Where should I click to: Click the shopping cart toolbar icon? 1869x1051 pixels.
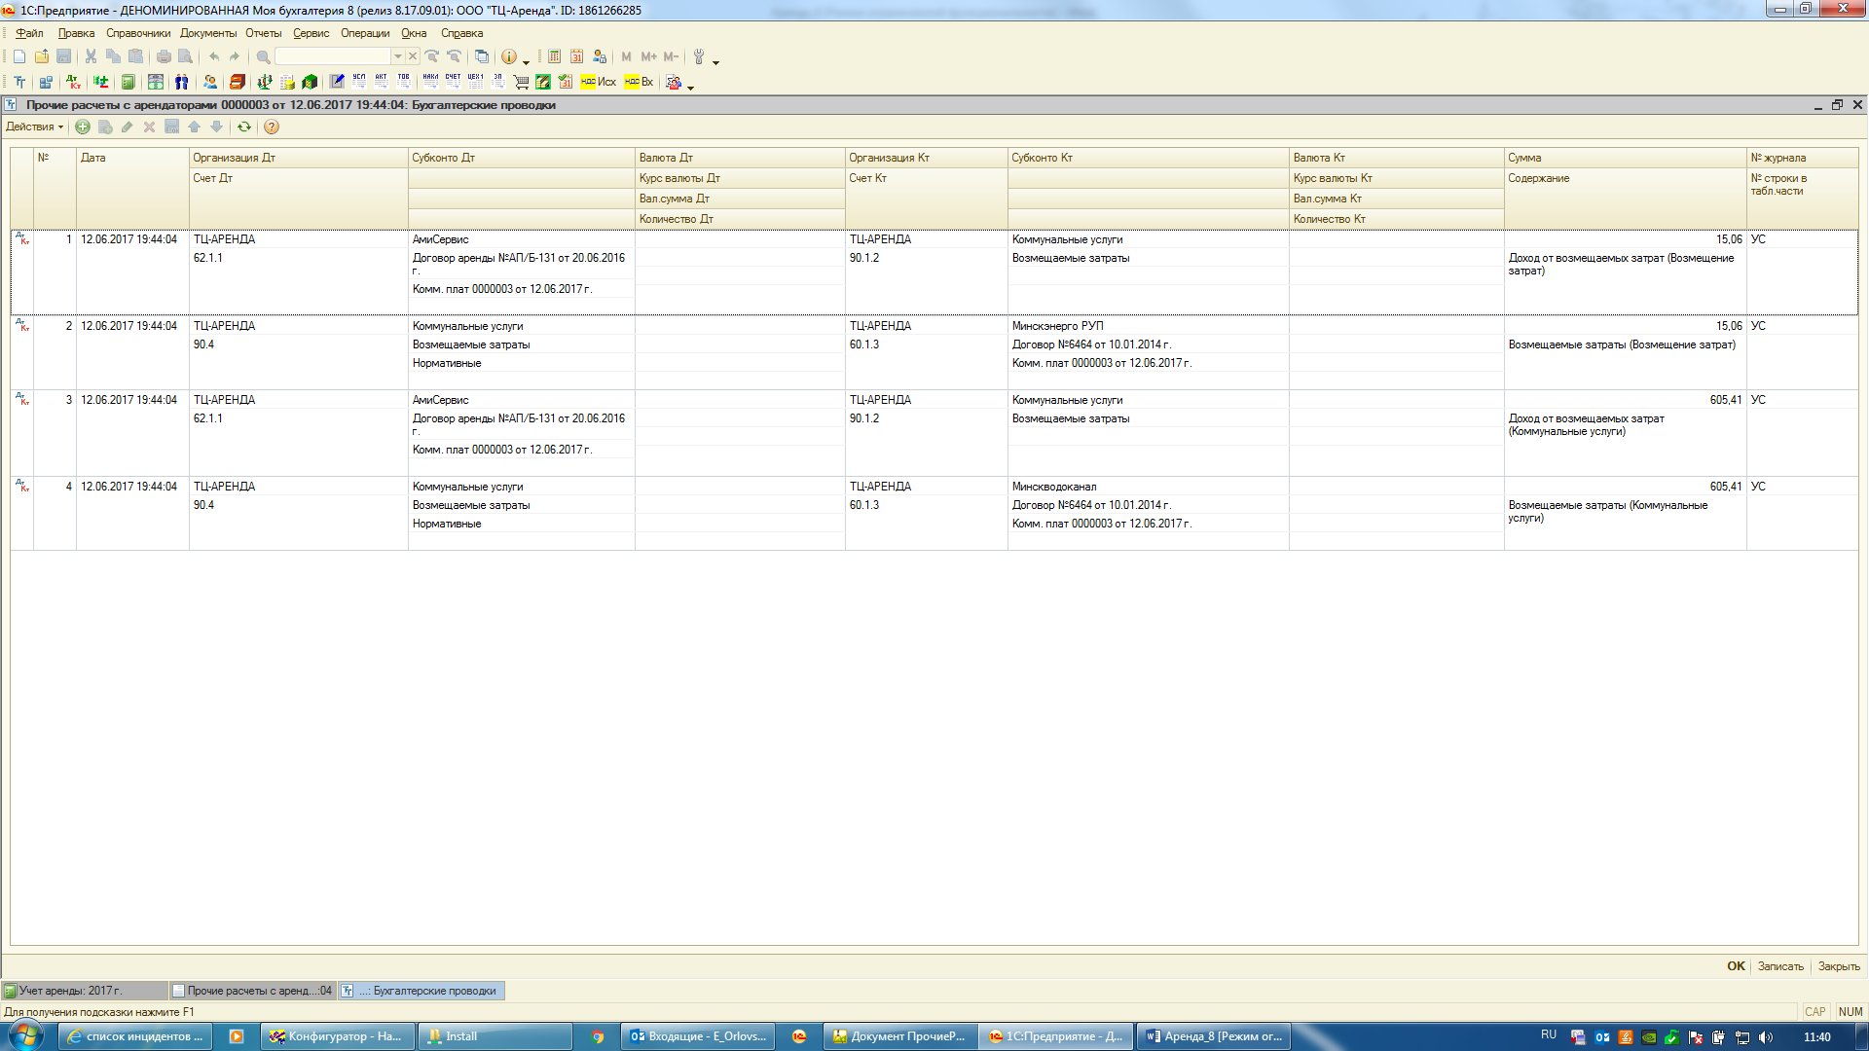(x=521, y=83)
